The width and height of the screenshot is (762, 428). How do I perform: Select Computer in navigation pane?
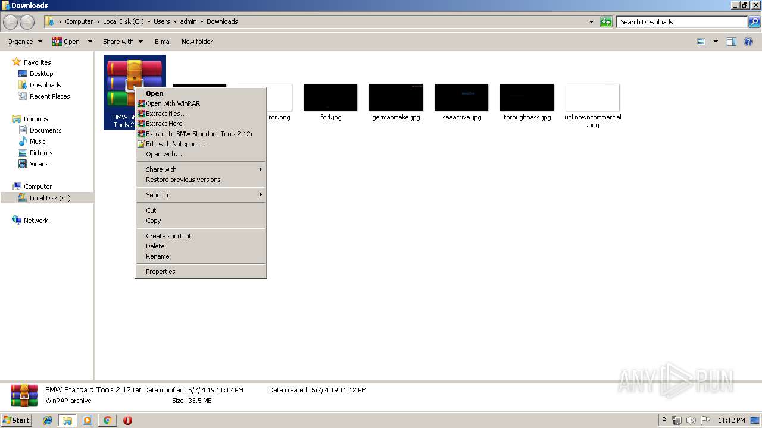point(38,187)
